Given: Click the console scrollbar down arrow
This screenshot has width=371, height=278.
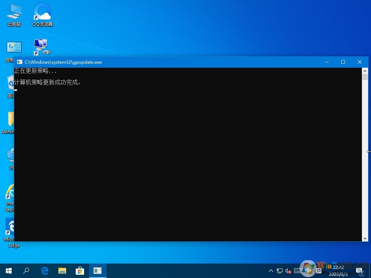Looking at the screenshot, I should click(365, 239).
